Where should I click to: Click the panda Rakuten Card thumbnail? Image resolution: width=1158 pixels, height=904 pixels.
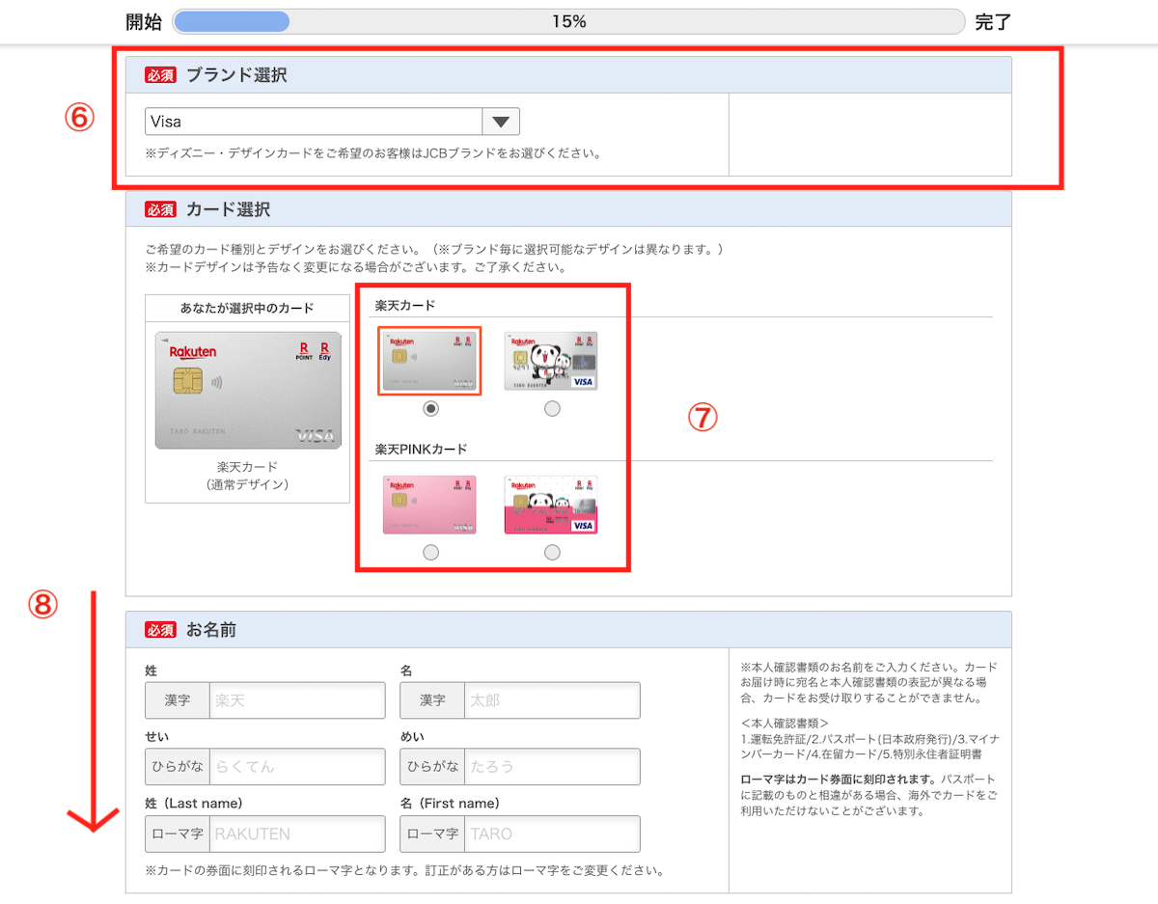pos(551,361)
